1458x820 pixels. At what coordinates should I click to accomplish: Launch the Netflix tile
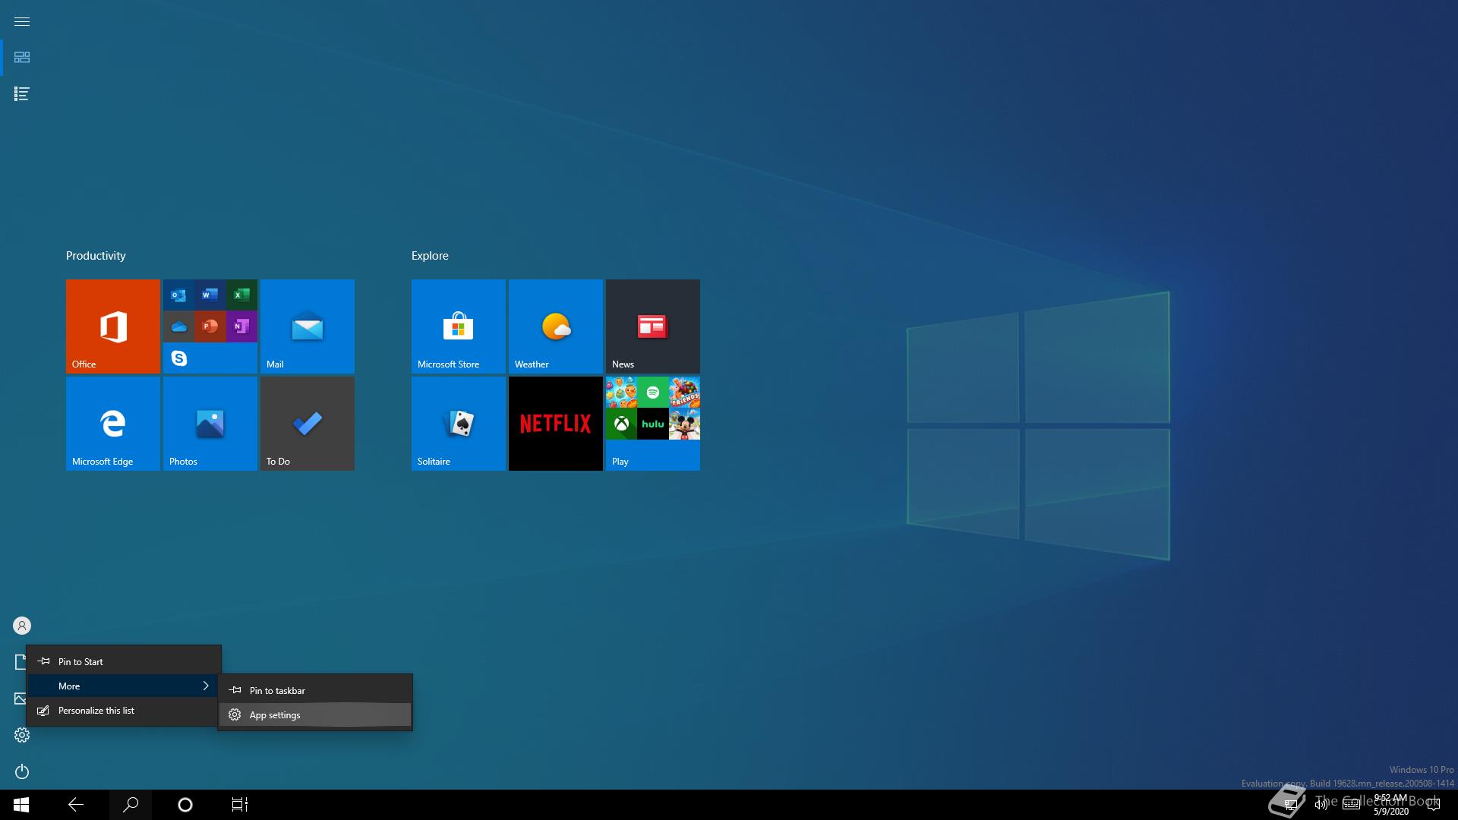(x=556, y=424)
